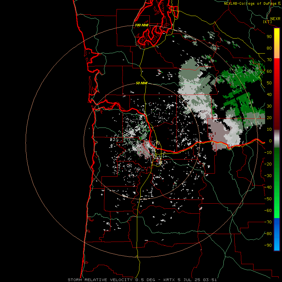Click the -90 value on the velocity scale

click(268, 245)
